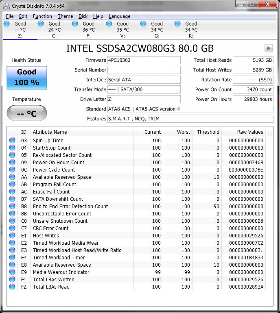Click the Raw Values column header
280x313 pixels.
(250, 132)
